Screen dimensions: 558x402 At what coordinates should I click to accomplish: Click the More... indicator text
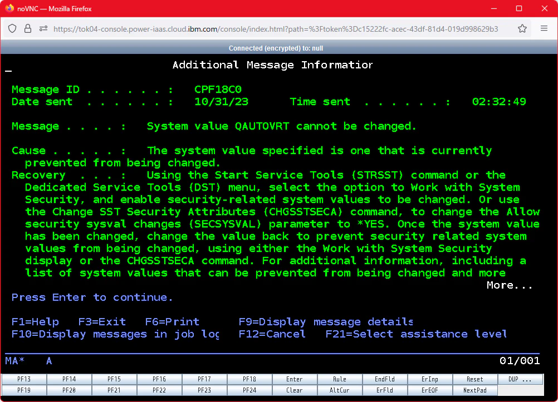[510, 285]
